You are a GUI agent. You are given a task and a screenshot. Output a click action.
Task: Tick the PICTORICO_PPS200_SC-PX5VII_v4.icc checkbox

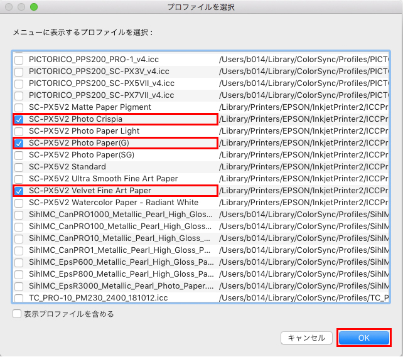point(19,83)
